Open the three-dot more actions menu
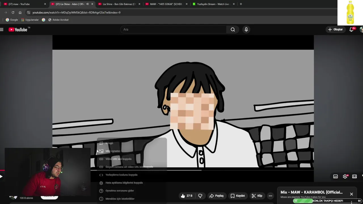 [271, 196]
